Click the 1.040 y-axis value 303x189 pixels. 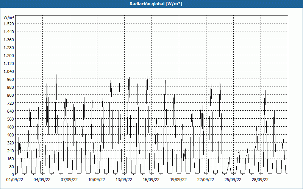[9, 71]
